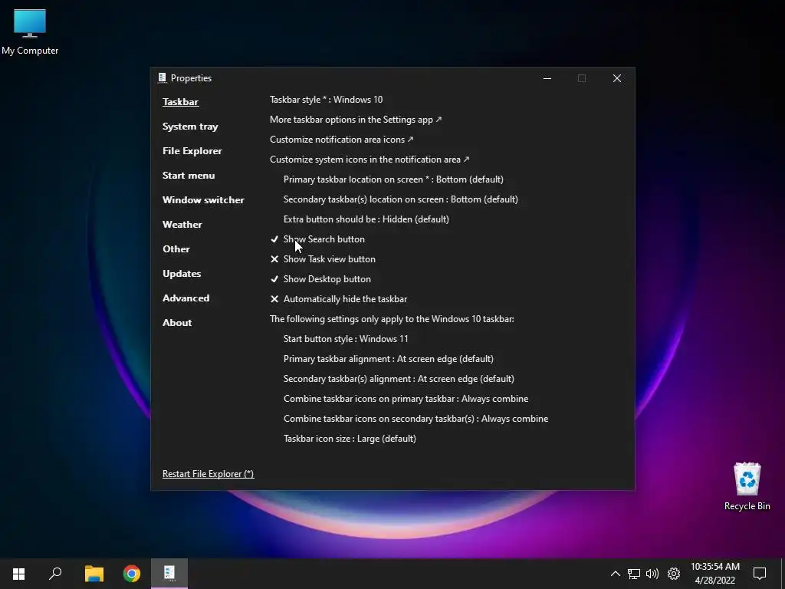Close the Properties window
This screenshot has height=589, width=785.
pos(617,78)
